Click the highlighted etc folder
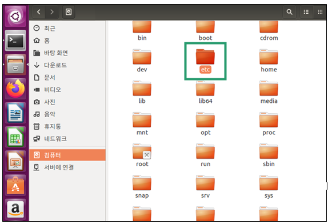328x224 pixels. pyautogui.click(x=205, y=61)
